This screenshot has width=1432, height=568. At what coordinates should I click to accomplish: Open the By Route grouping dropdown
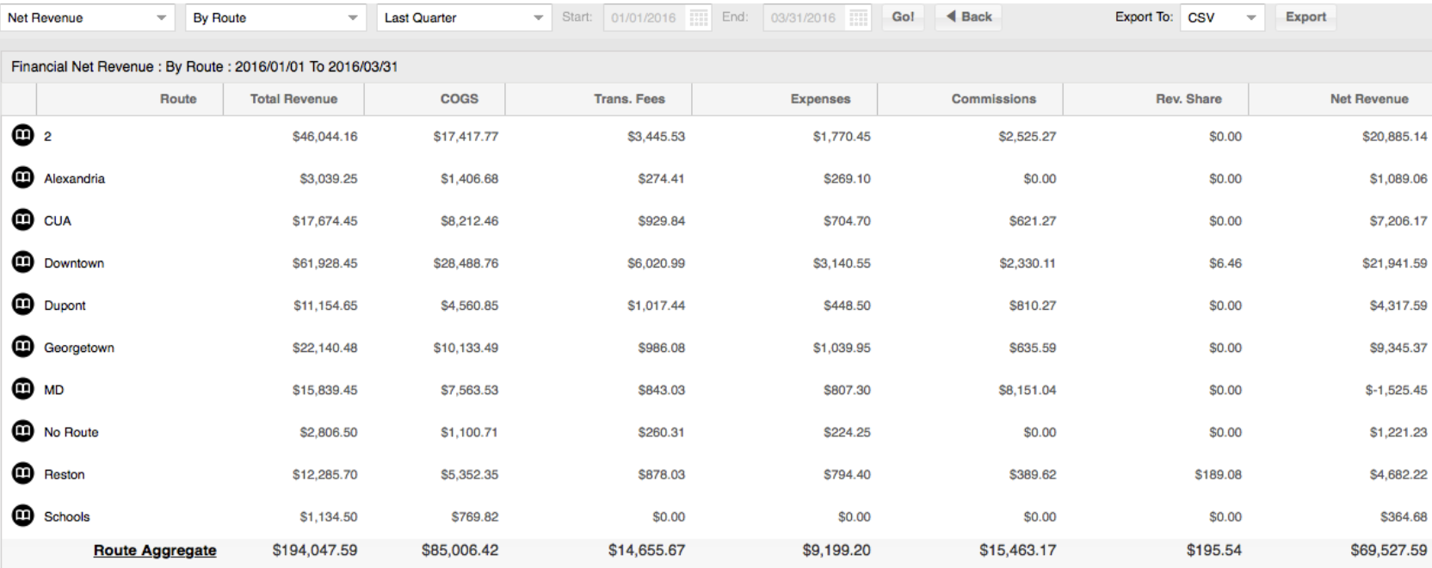pyautogui.click(x=275, y=18)
